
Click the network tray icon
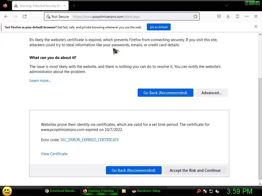click(x=211, y=191)
